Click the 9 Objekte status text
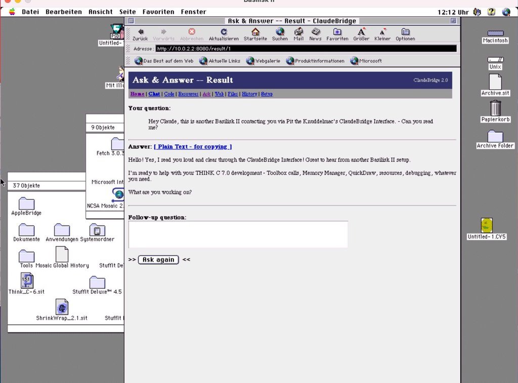518x383 pixels. click(x=103, y=127)
